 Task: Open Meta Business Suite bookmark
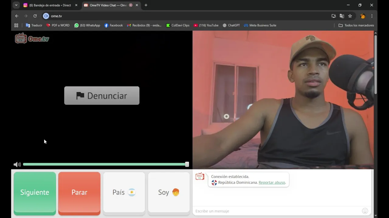coord(260,25)
